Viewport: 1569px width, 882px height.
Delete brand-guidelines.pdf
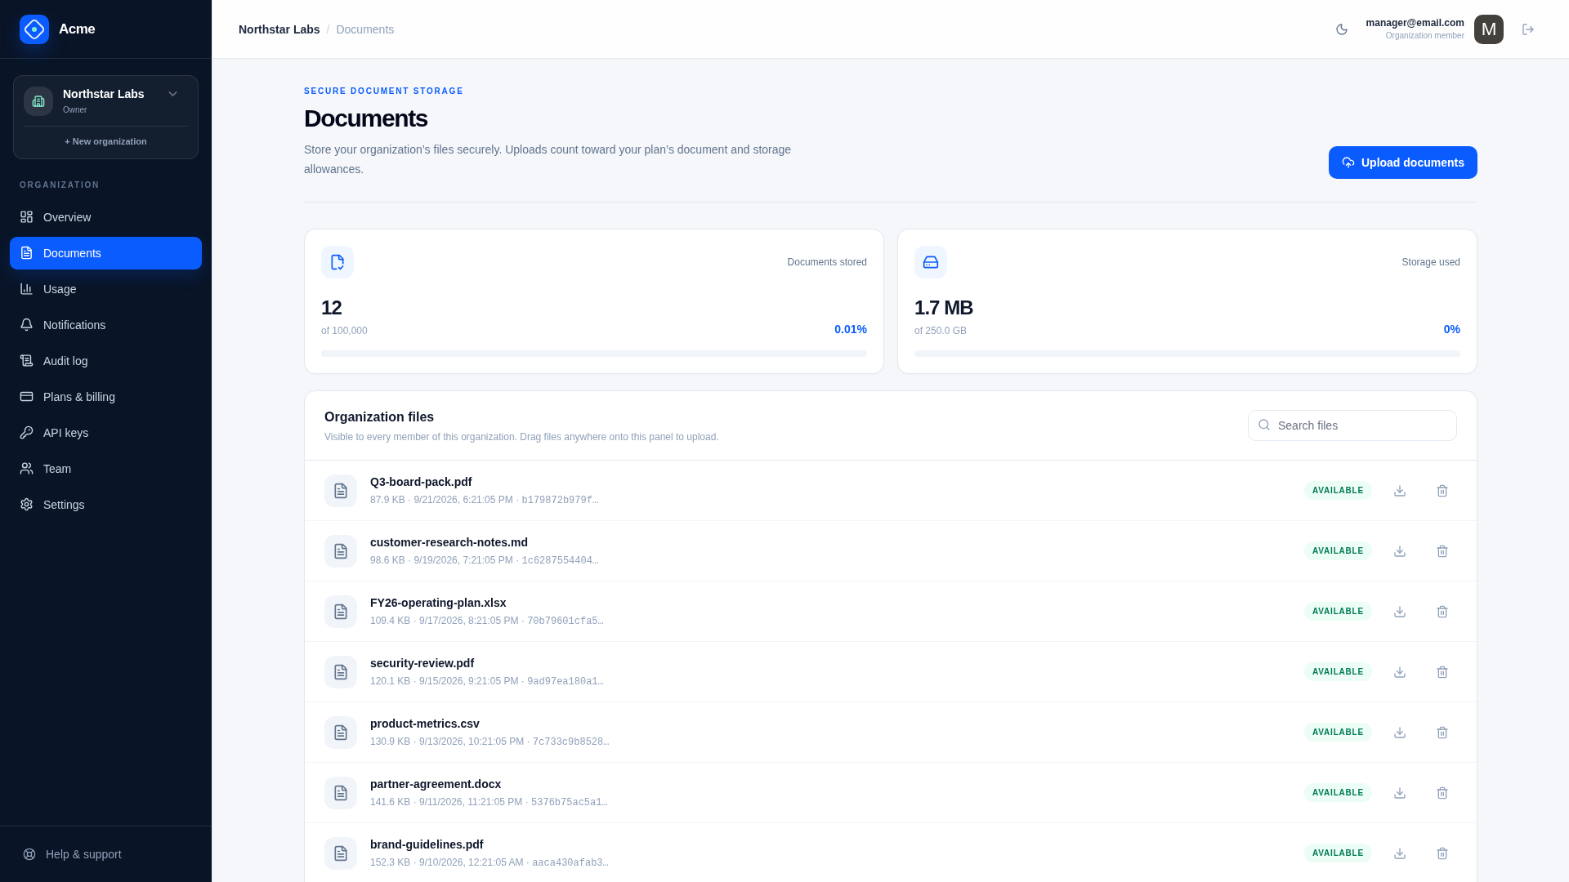pyautogui.click(x=1442, y=853)
